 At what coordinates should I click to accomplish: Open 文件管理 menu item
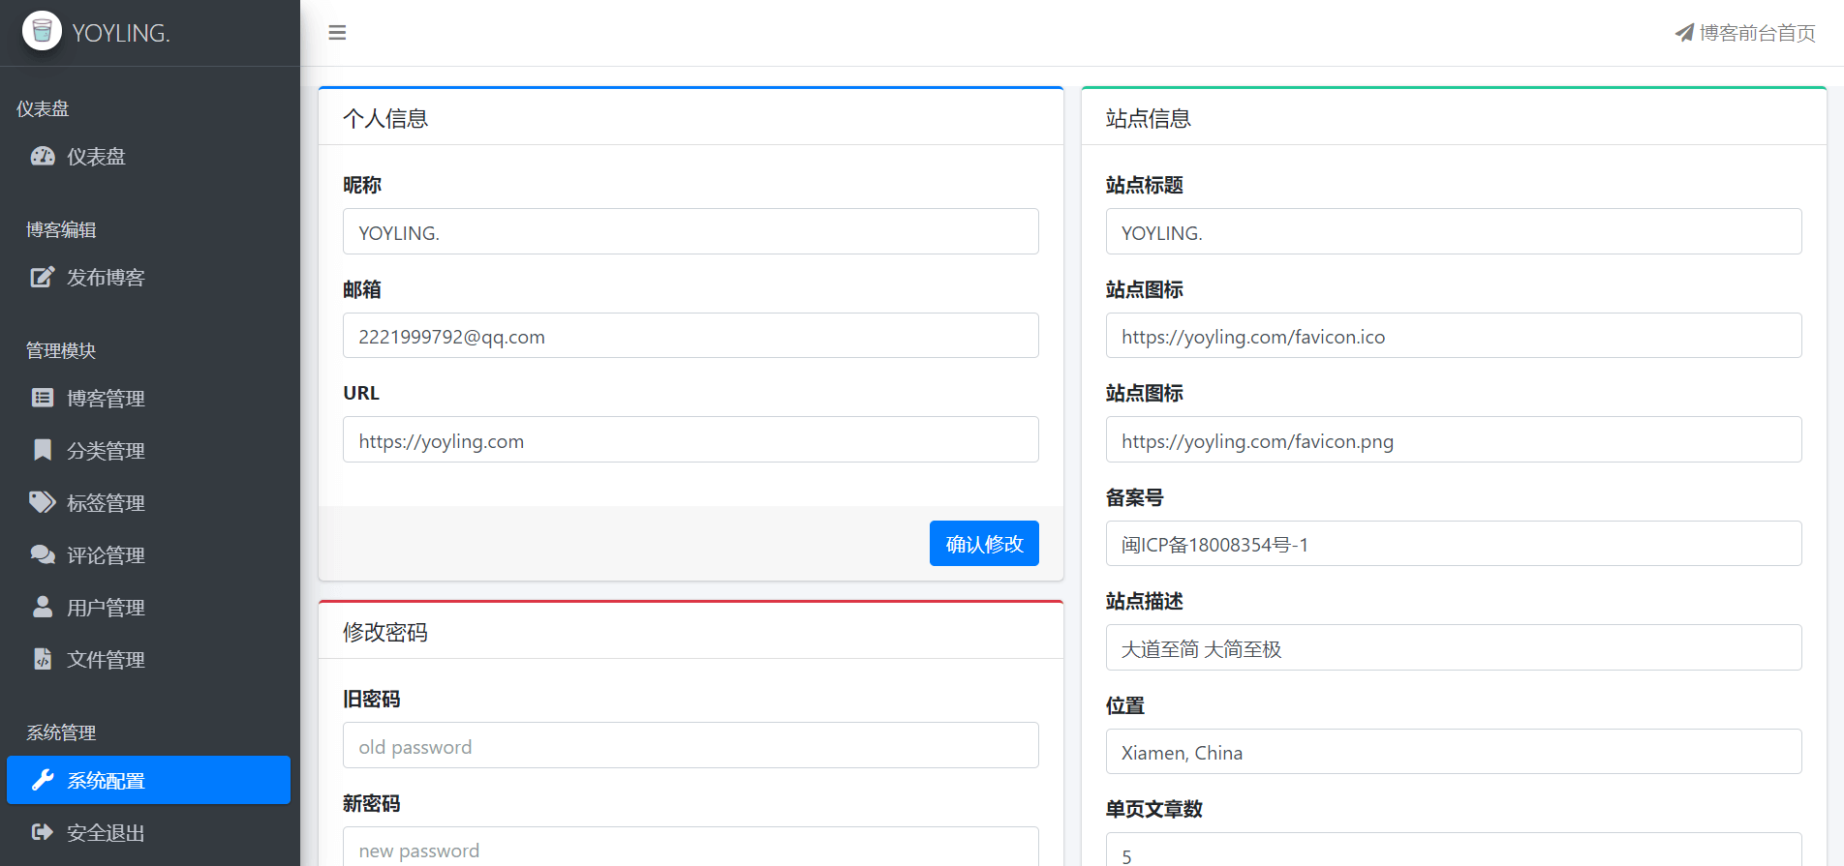tap(148, 660)
